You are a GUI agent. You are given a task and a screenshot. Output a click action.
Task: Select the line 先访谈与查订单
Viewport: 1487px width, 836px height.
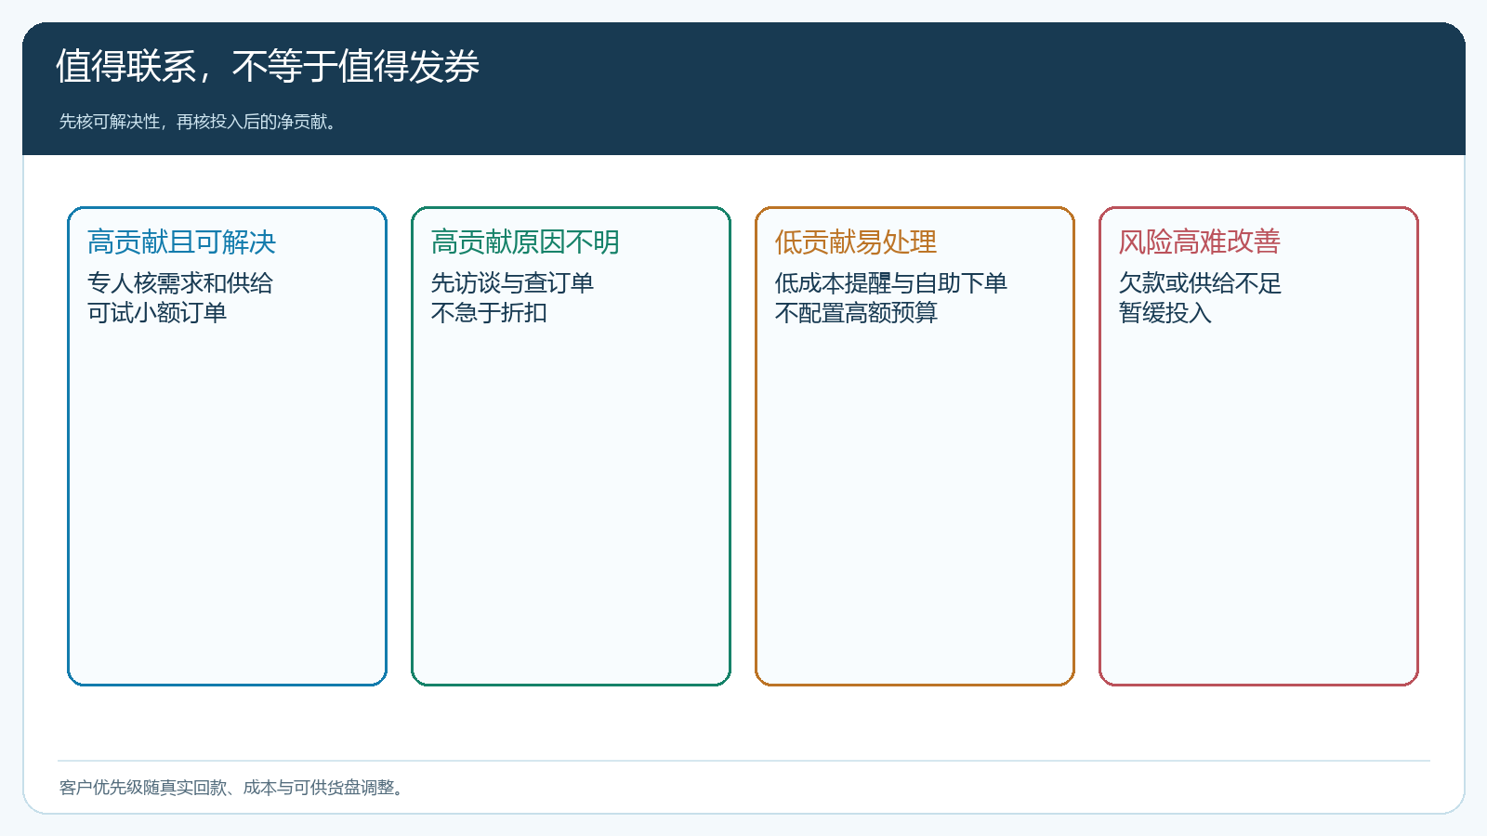512,283
